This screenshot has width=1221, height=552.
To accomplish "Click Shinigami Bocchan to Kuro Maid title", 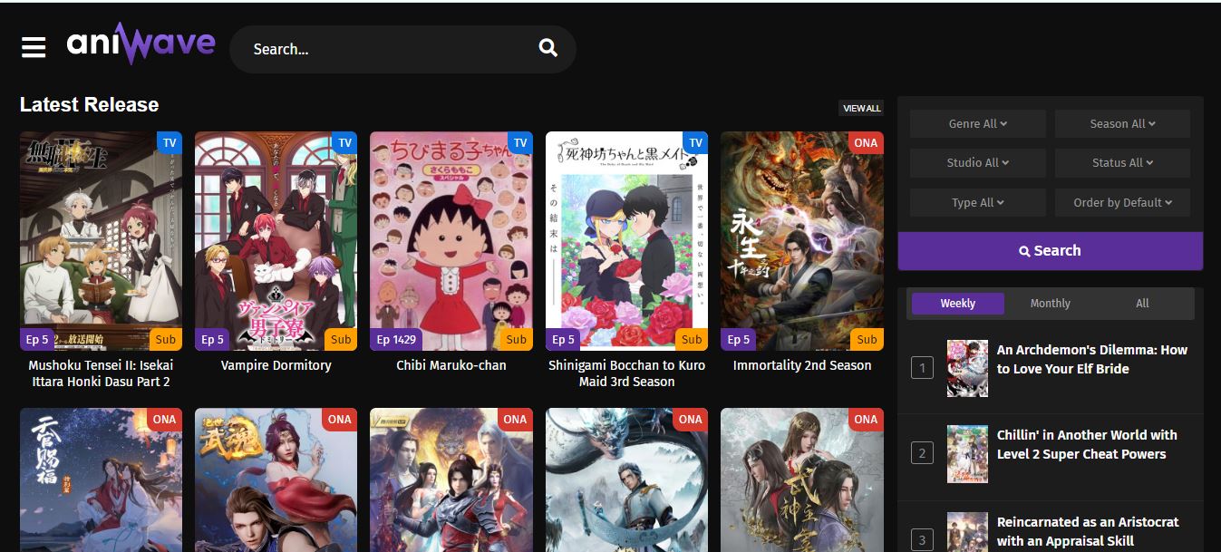I will 626,373.
